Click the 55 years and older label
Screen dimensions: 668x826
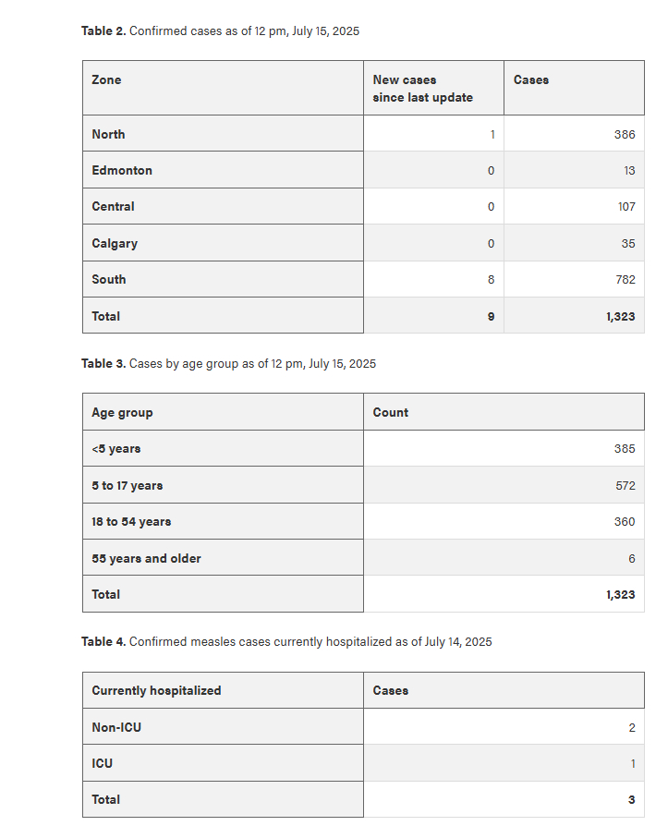click(146, 558)
